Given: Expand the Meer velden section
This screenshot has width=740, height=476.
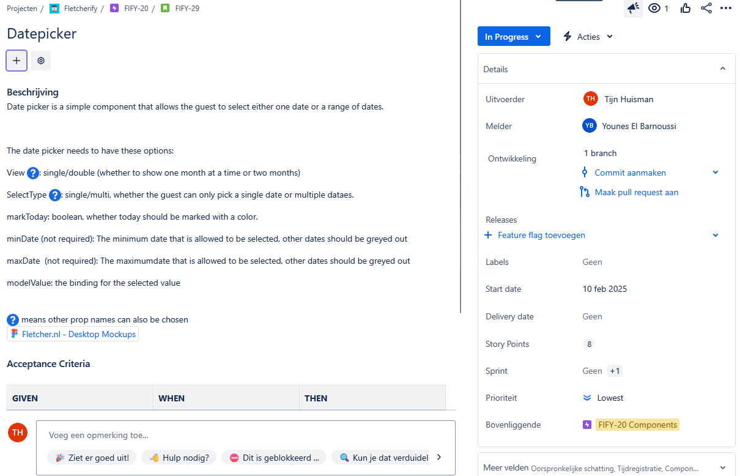Looking at the screenshot, I should coord(723,468).
